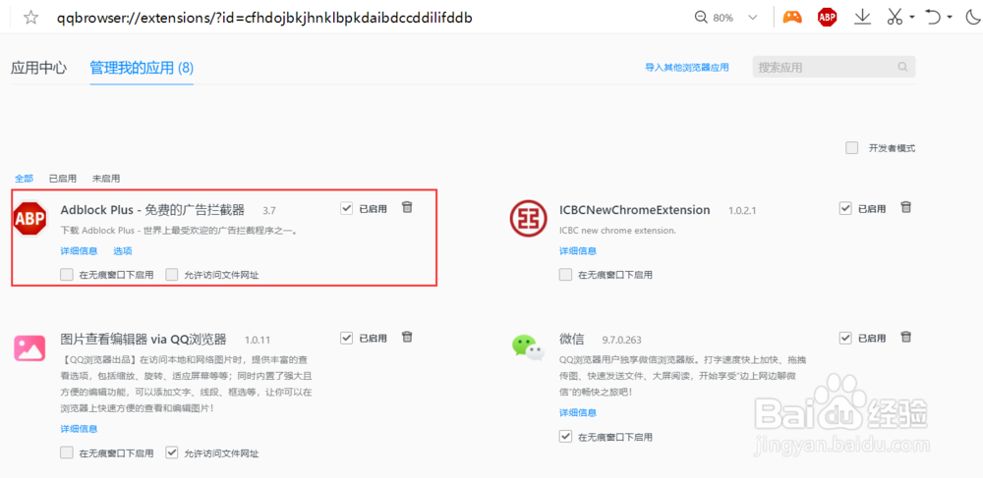Enable the 开发者模式 checkbox
Image resolution: width=983 pixels, height=478 pixels.
(852, 148)
